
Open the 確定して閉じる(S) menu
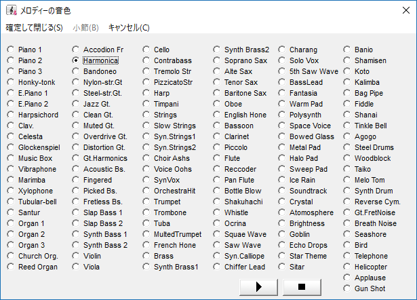coord(34,28)
